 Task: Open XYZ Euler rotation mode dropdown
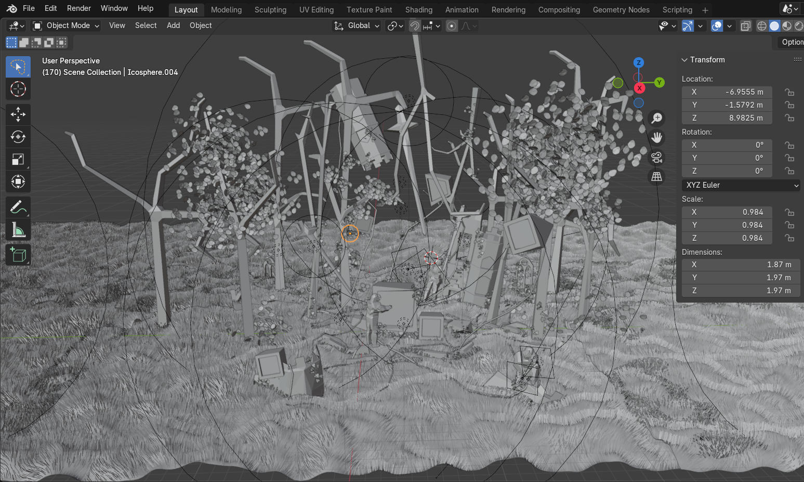741,185
